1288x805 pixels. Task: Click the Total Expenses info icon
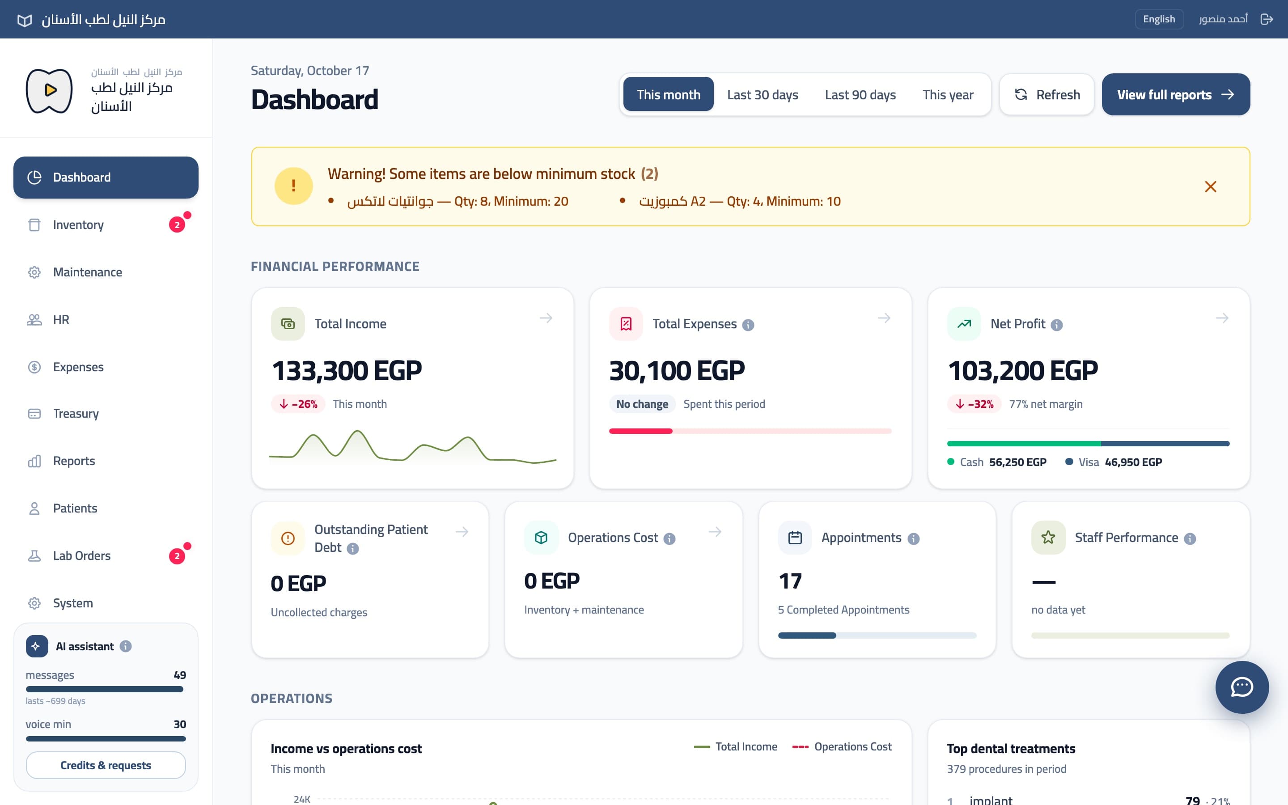[748, 325]
